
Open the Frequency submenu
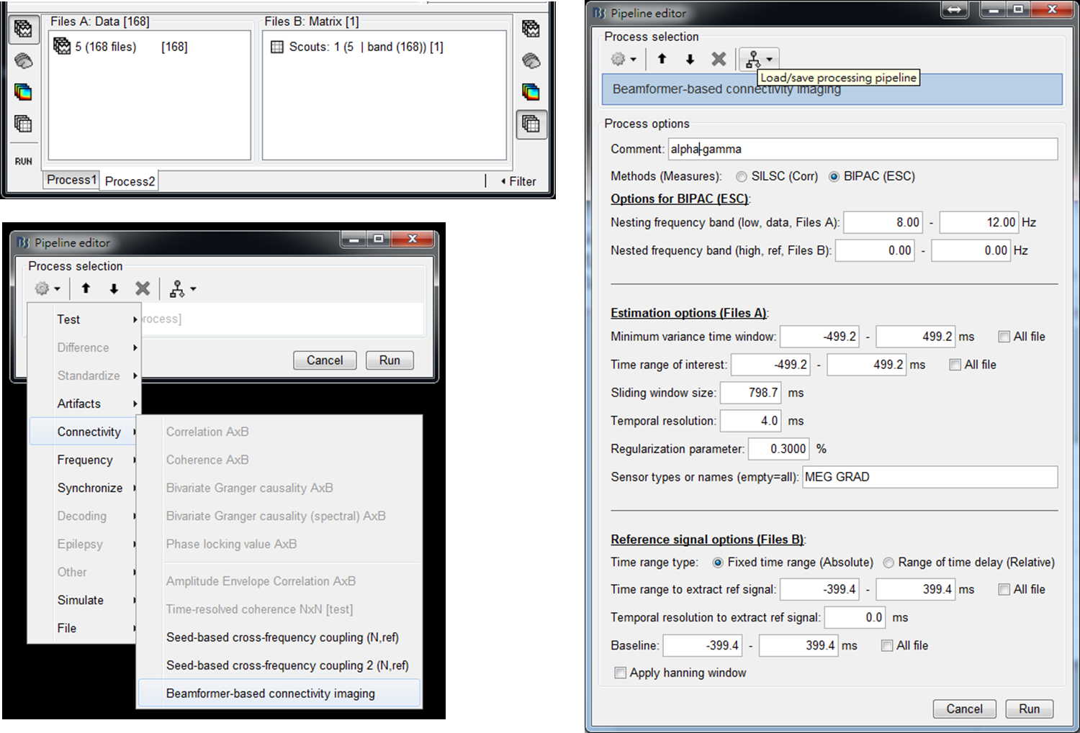pyautogui.click(x=83, y=460)
